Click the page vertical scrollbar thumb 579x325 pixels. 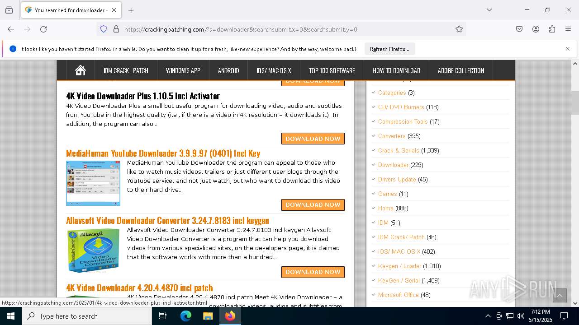[x=575, y=102]
